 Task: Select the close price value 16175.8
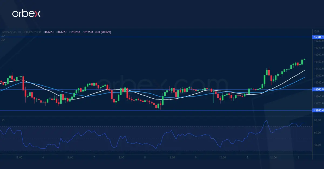pos(88,32)
